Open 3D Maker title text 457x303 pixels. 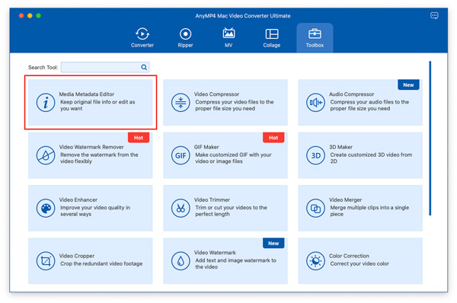tap(340, 147)
